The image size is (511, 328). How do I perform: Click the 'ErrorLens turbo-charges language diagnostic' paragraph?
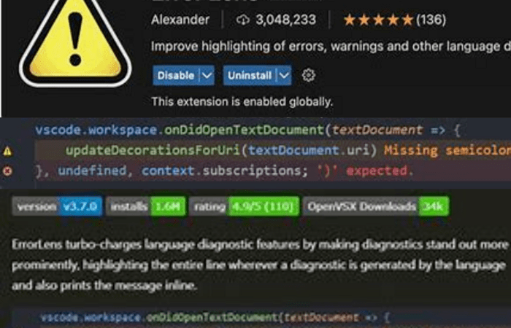coord(260,265)
